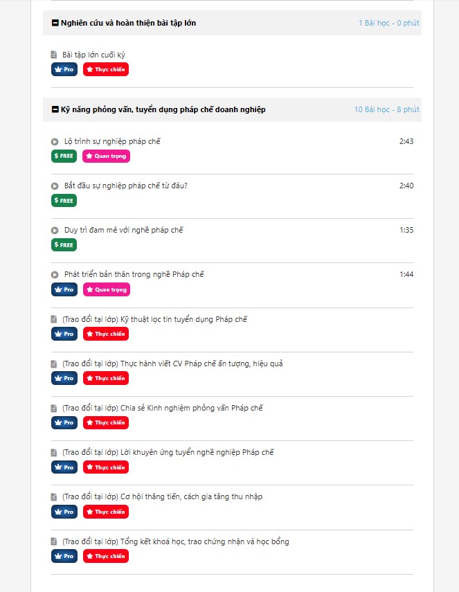Screen dimensions: 459x592
Task: Click Pro badge under "Bài tập lớn cuối kỳ"
Action: pyautogui.click(x=64, y=69)
